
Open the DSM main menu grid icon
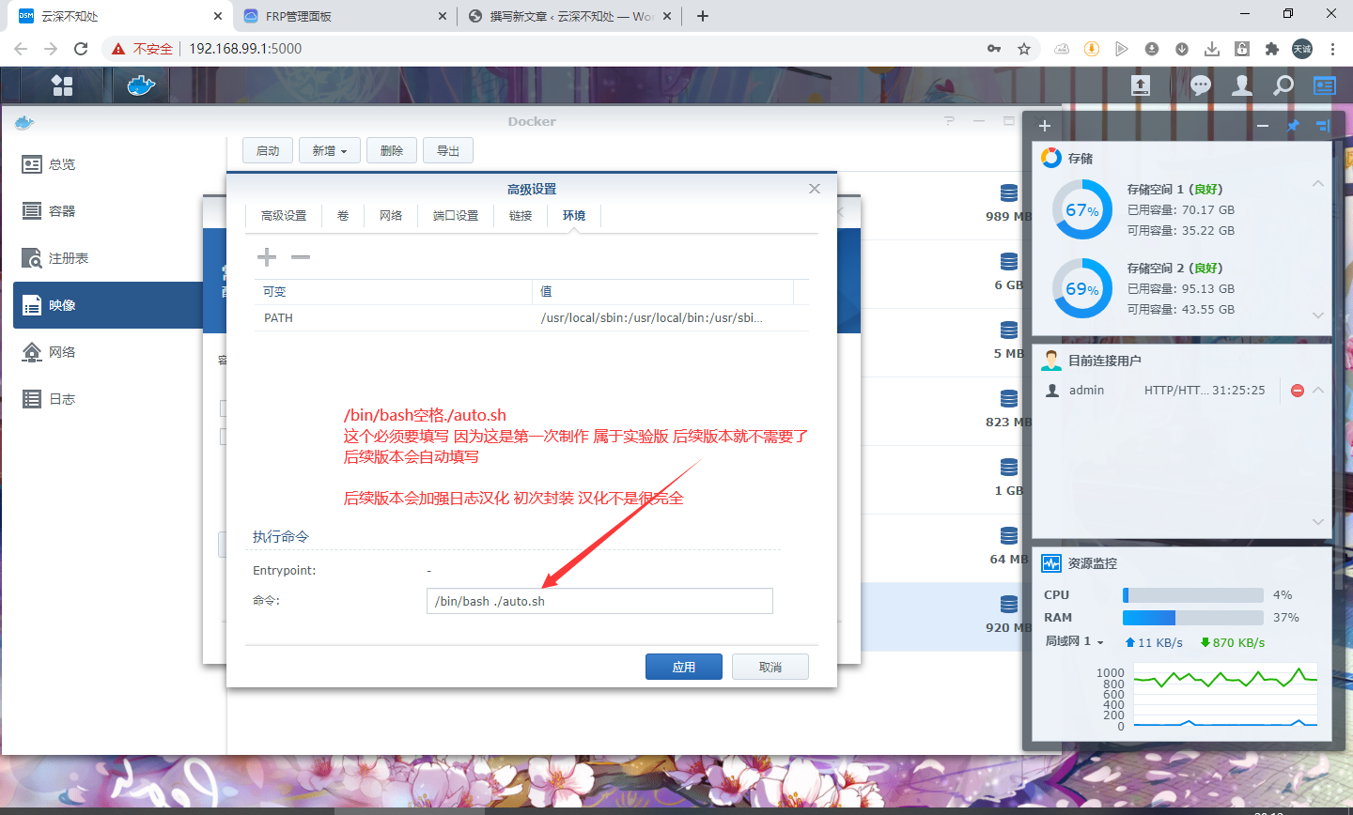(62, 85)
